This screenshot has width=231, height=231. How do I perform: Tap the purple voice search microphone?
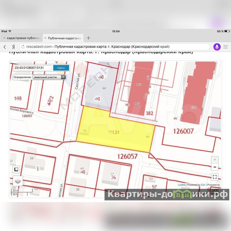(x=217, y=47)
